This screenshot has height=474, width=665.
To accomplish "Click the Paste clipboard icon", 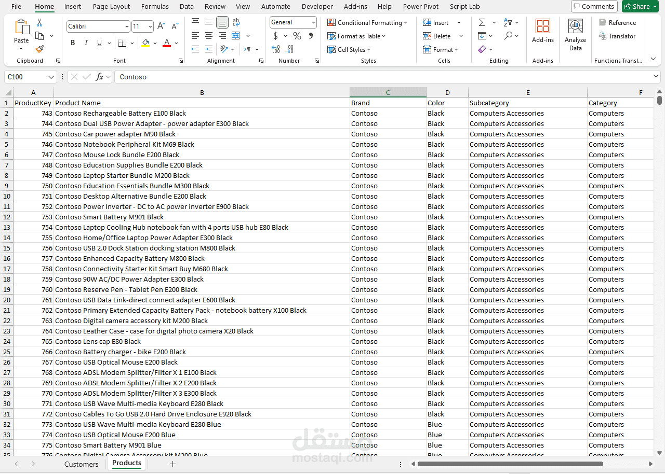I will click(21, 27).
